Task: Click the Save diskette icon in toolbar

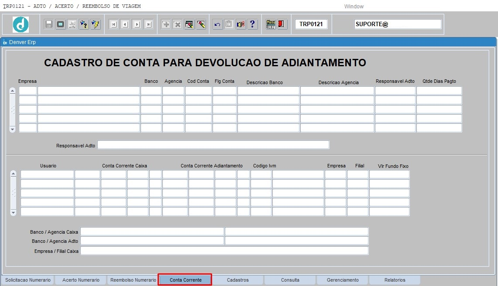Action: click(x=49, y=24)
